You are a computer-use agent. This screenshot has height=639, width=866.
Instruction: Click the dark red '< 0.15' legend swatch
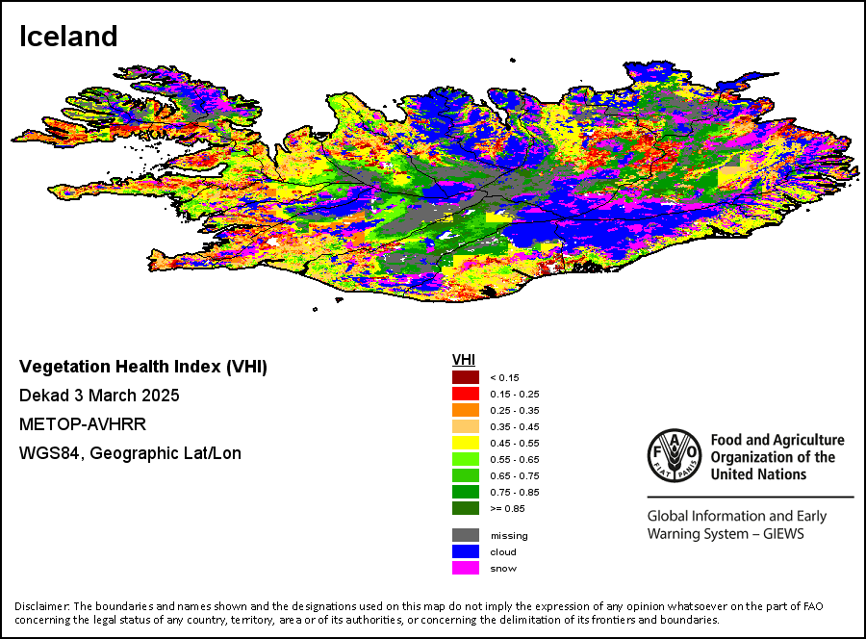click(466, 377)
